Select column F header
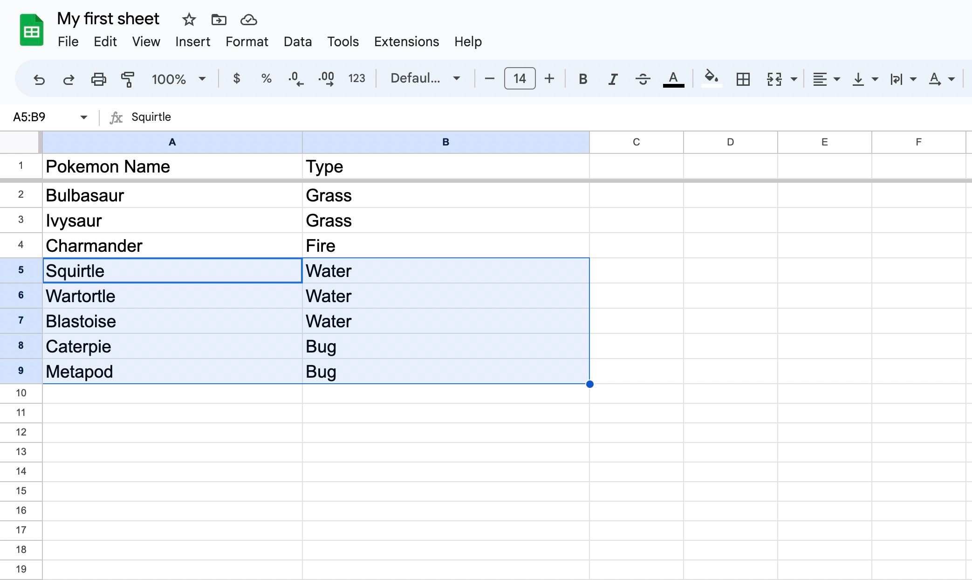Screen dimensions: 972x580 (x=919, y=142)
